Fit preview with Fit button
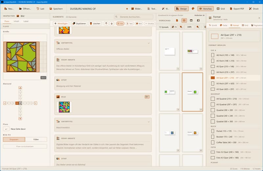 click(174, 27)
